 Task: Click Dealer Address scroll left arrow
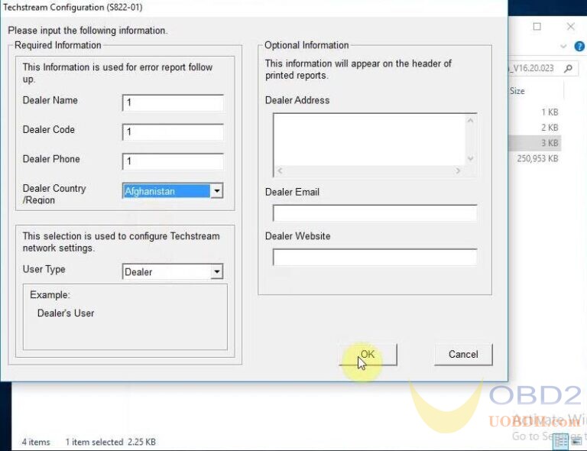tap(279, 171)
